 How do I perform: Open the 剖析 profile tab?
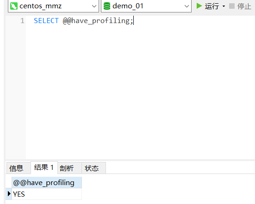[x=69, y=168]
